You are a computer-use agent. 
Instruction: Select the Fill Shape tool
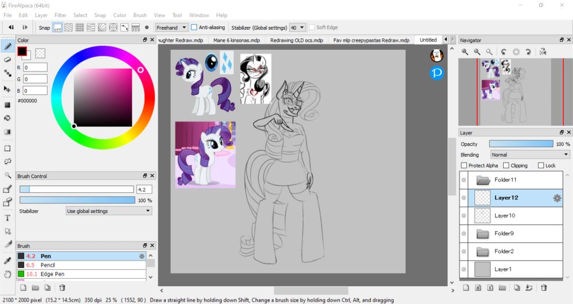coord(7,105)
